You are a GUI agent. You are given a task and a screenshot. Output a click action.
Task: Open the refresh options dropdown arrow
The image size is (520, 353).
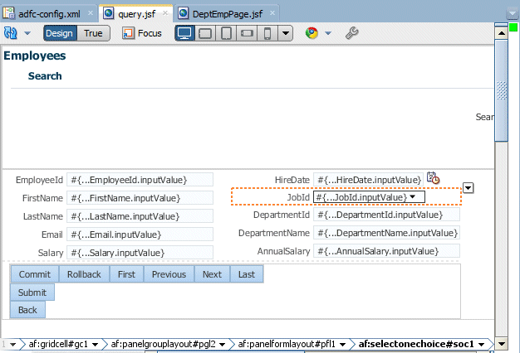[27, 33]
